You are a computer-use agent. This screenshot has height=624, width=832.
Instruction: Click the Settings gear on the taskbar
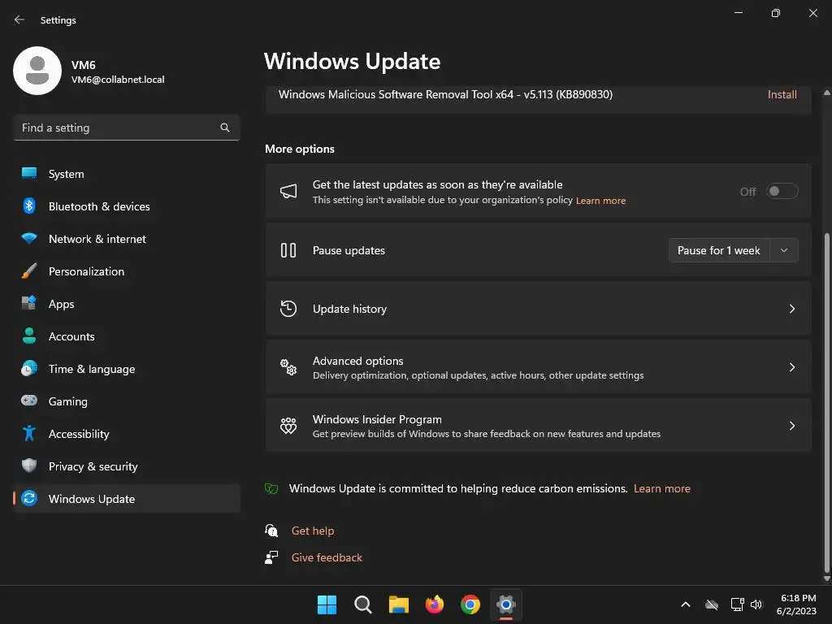click(506, 604)
